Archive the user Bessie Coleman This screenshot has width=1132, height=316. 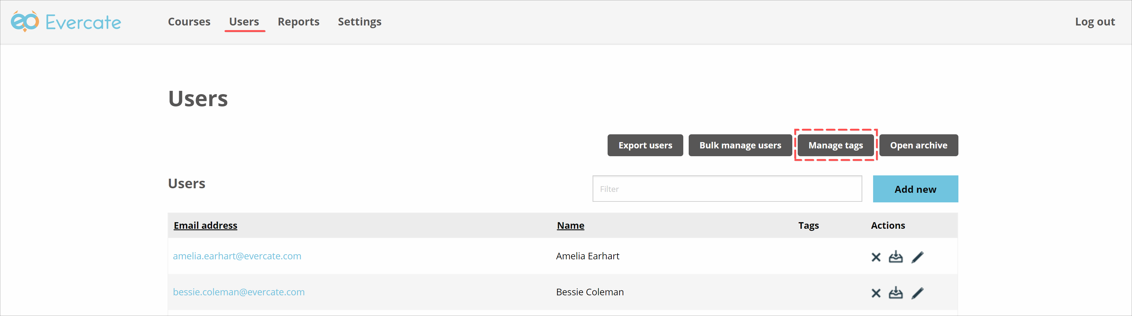[x=897, y=293]
